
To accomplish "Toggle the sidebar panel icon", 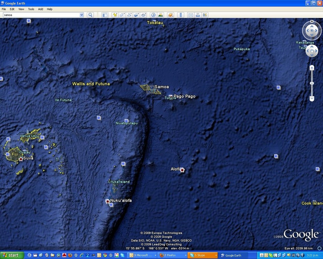I will [x=105, y=15].
